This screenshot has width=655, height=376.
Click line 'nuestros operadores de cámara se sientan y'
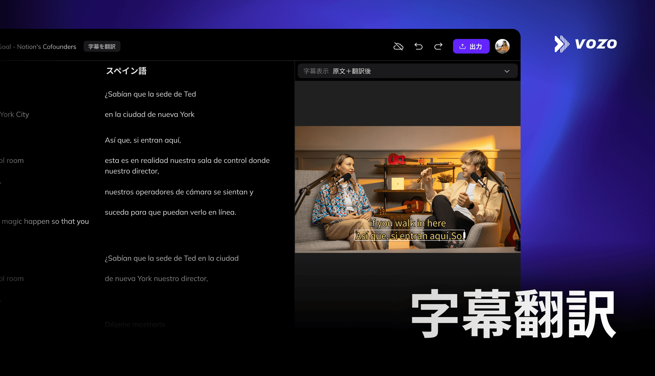pos(179,192)
